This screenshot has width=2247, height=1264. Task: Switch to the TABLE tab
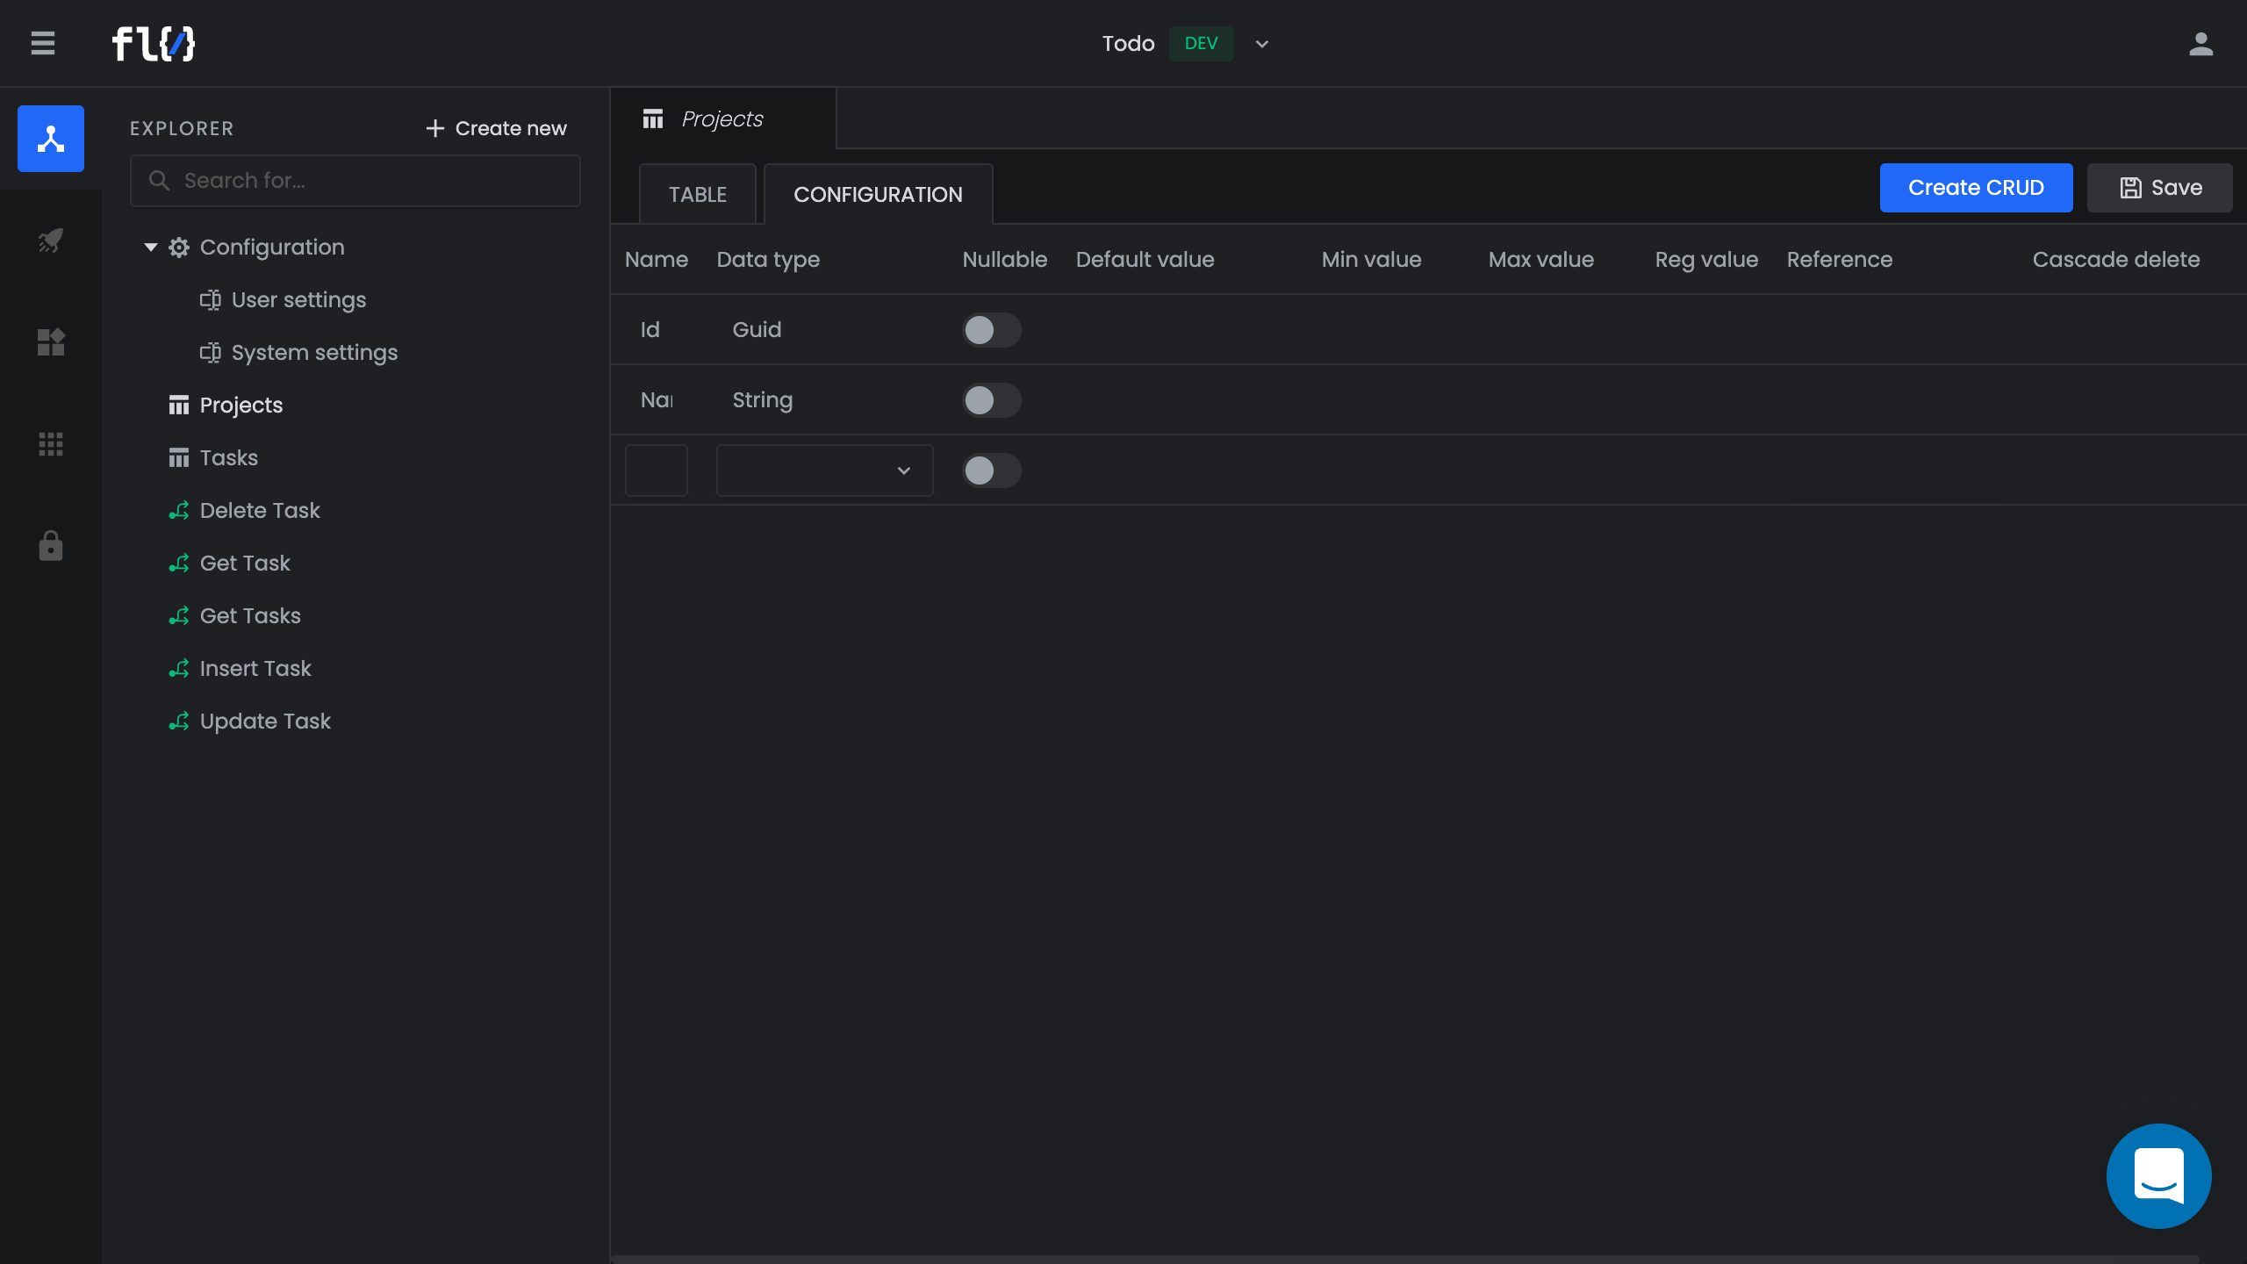(698, 194)
